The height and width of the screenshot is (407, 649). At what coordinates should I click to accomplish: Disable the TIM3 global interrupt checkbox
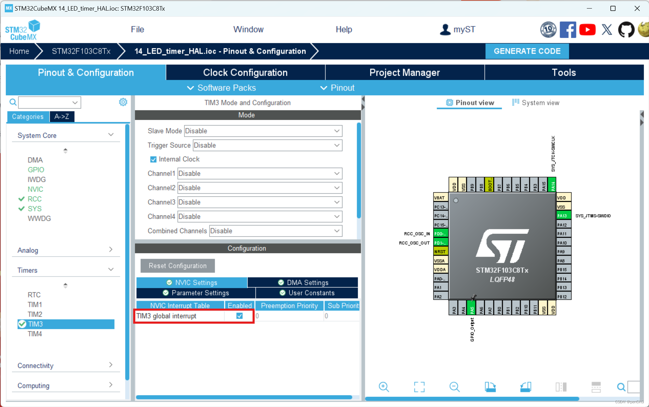click(239, 316)
